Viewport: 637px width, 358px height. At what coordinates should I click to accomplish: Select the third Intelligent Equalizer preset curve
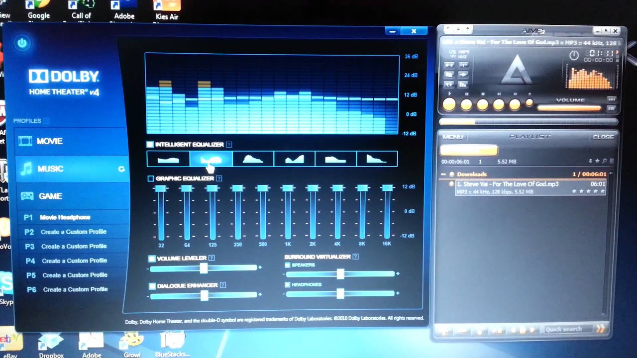(253, 159)
